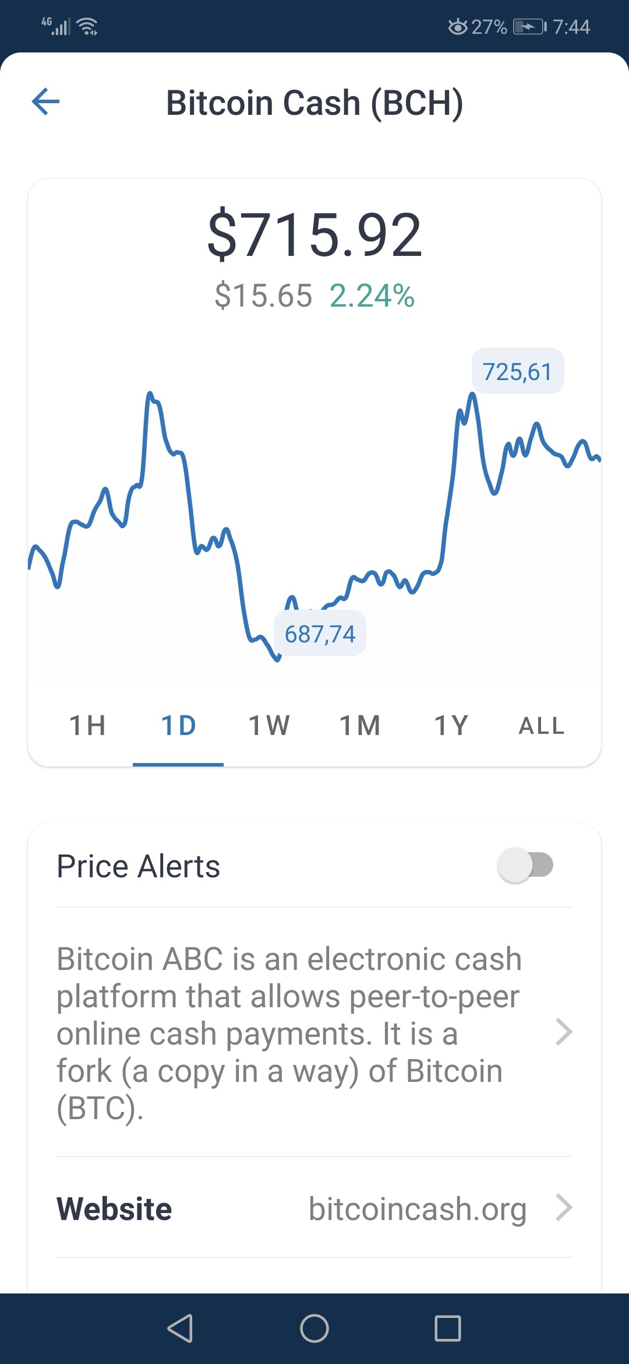The width and height of the screenshot is (629, 1364).
Task: Select the 1D chart range
Action: [178, 726]
